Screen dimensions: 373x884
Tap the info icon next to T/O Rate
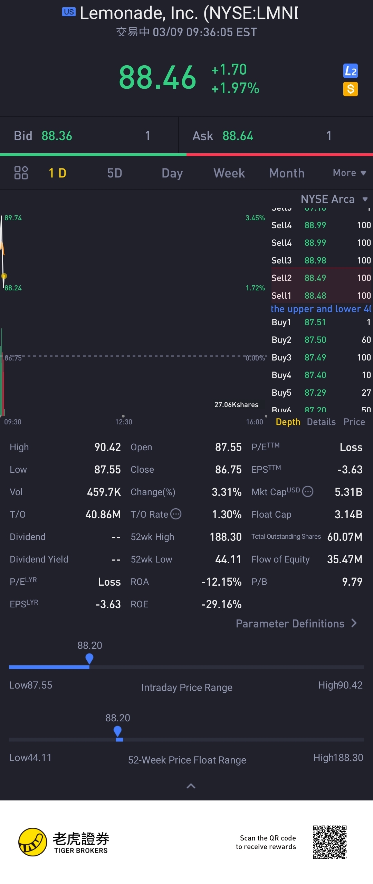coord(176,514)
